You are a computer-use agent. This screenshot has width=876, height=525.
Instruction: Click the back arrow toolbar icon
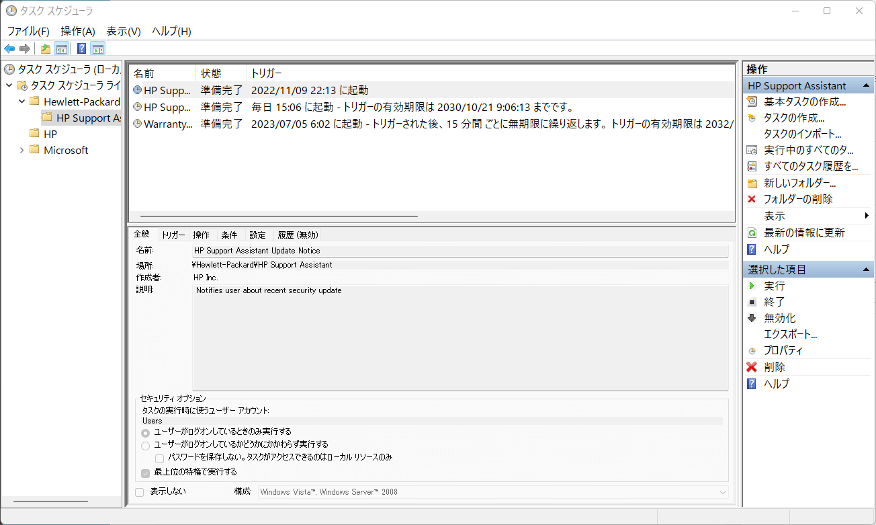pyautogui.click(x=9, y=48)
